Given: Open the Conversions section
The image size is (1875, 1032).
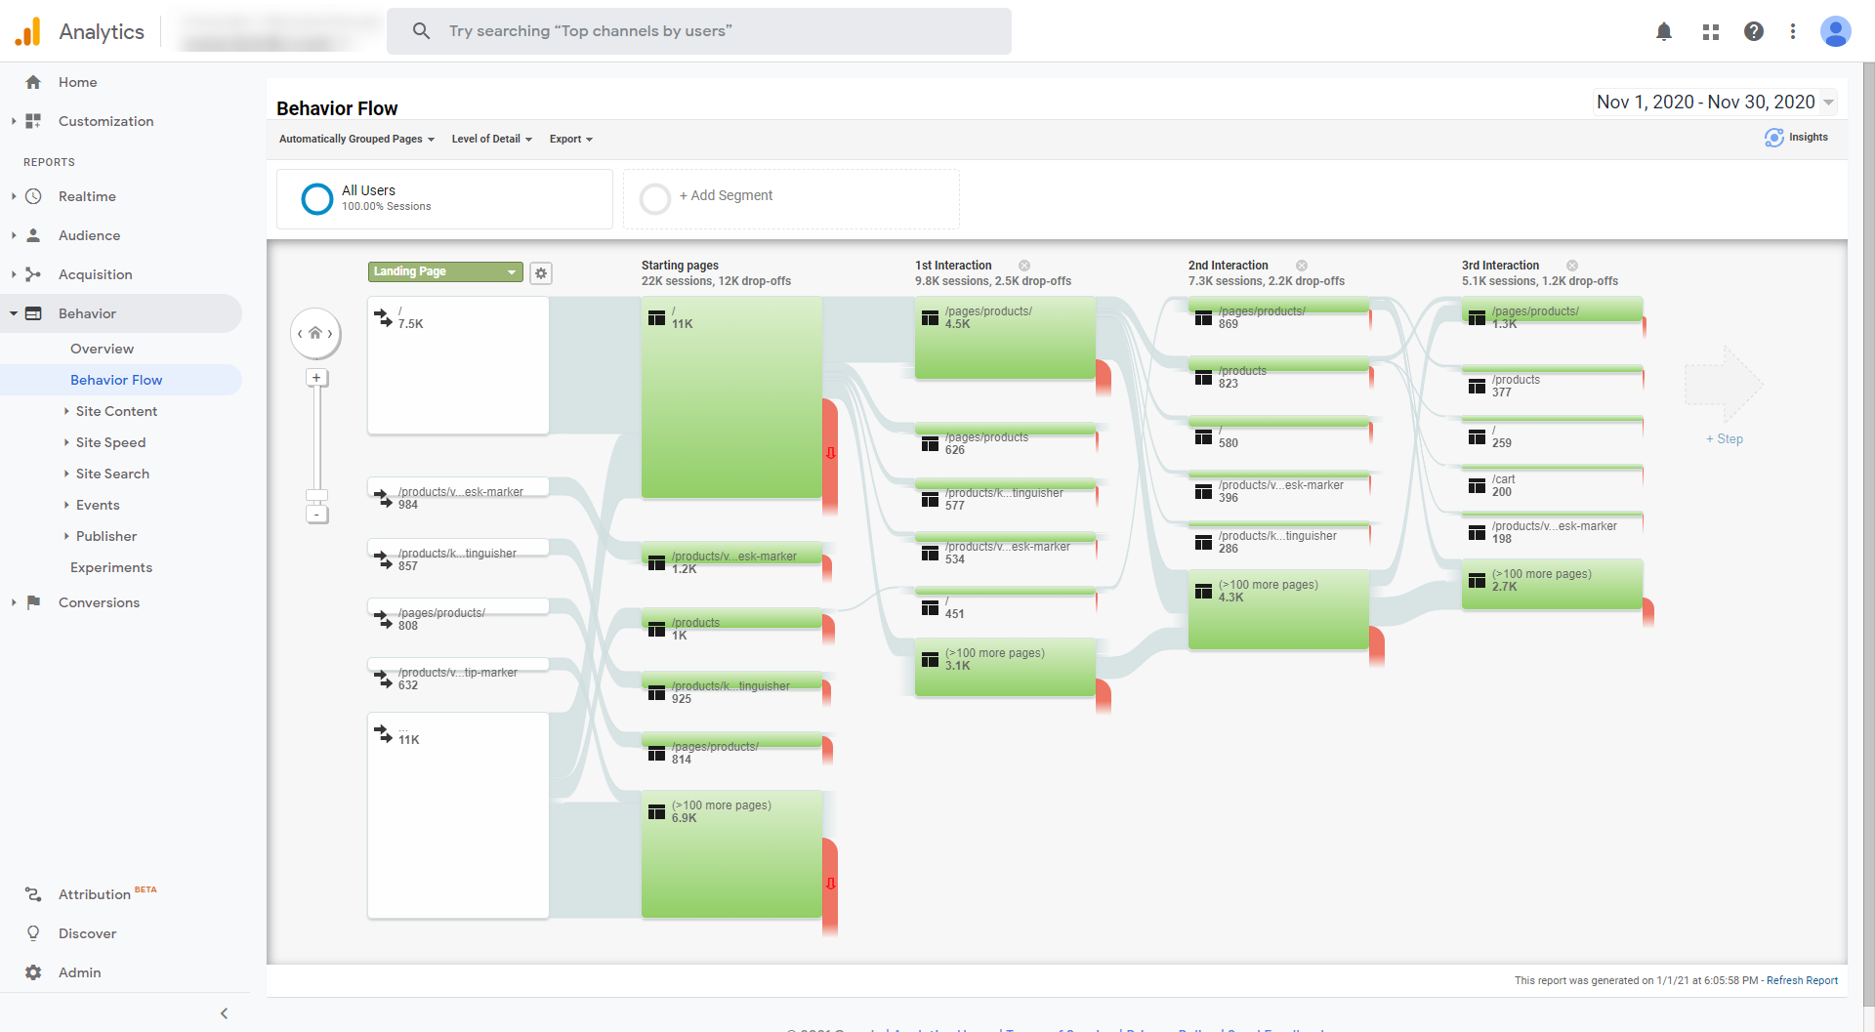Looking at the screenshot, I should (x=99, y=602).
